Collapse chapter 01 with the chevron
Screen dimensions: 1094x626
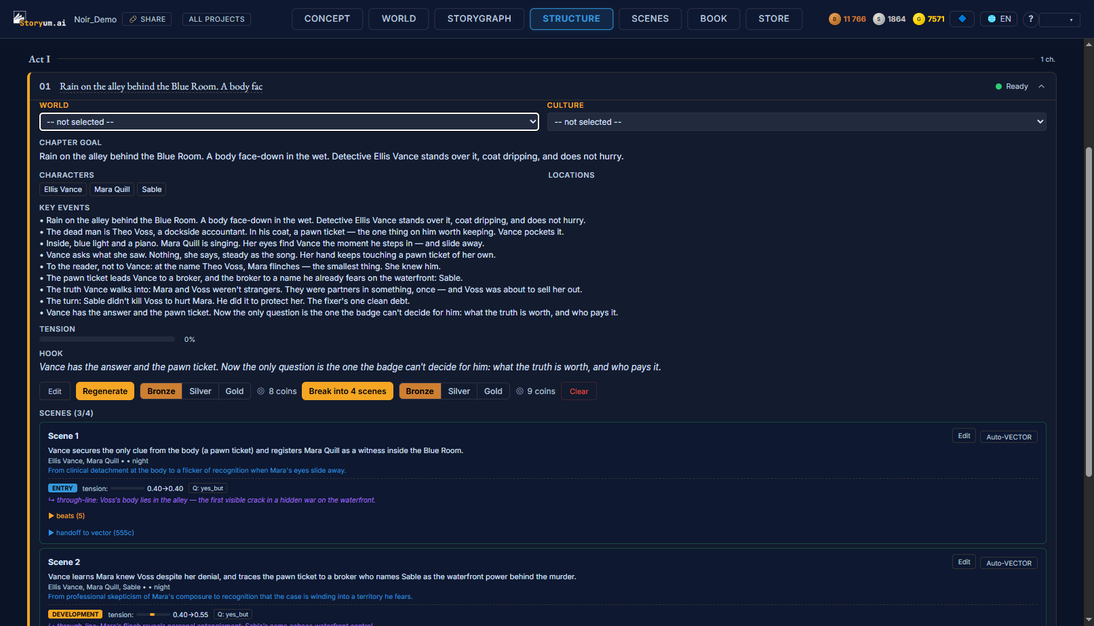click(1041, 86)
